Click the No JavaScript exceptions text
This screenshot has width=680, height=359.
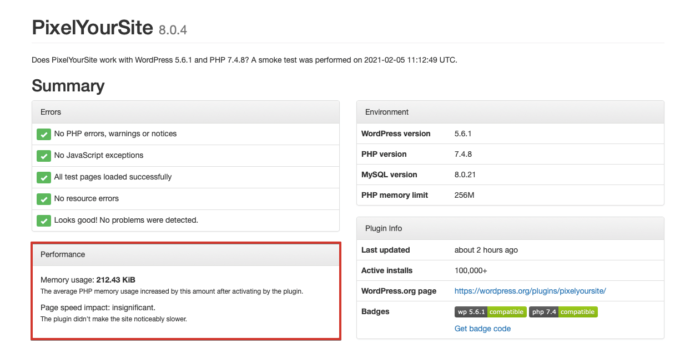coord(99,155)
